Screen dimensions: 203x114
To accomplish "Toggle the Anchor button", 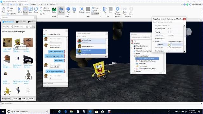I will [x=95, y=14].
